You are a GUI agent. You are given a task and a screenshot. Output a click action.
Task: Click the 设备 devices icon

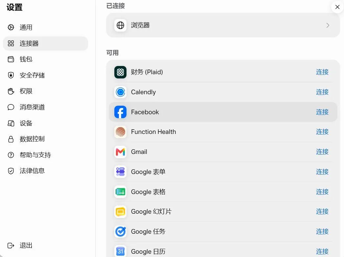click(11, 123)
